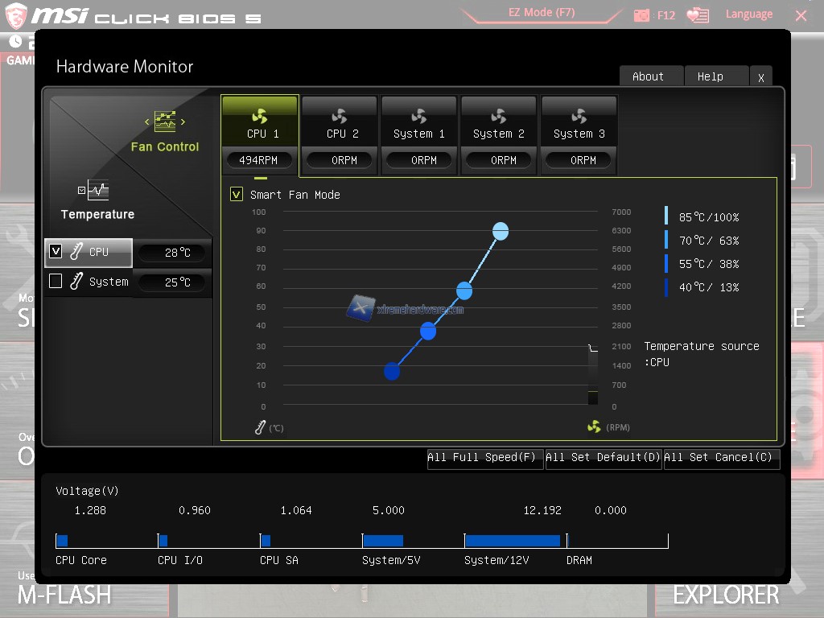Click the All Set Default(D) button
Image resolution: width=824 pixels, height=618 pixels.
(x=603, y=458)
